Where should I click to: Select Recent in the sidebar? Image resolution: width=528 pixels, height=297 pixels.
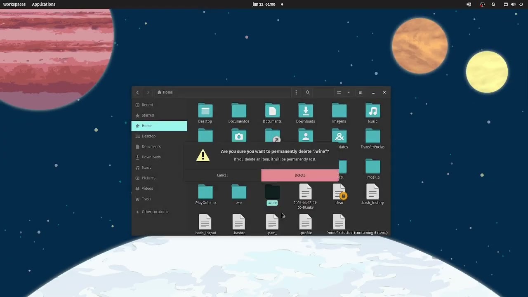click(x=159, y=105)
